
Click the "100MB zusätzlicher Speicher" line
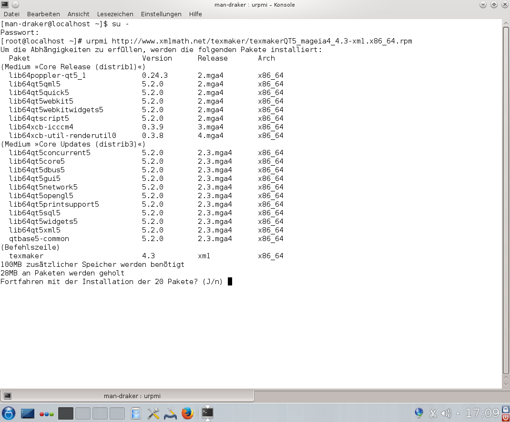pyautogui.click(x=92, y=264)
